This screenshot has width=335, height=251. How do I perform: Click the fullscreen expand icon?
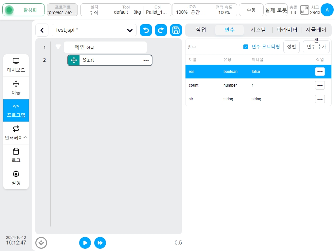tap(305, 10)
